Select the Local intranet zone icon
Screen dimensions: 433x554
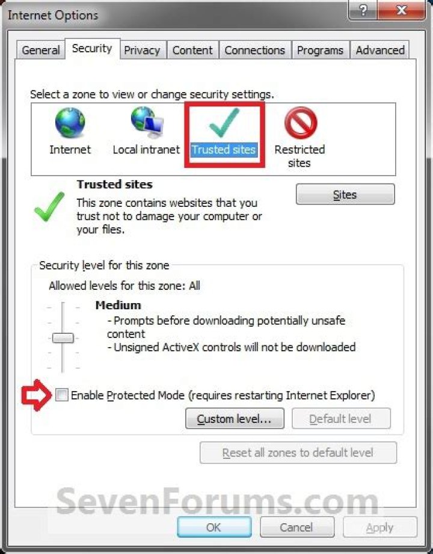[x=147, y=122]
